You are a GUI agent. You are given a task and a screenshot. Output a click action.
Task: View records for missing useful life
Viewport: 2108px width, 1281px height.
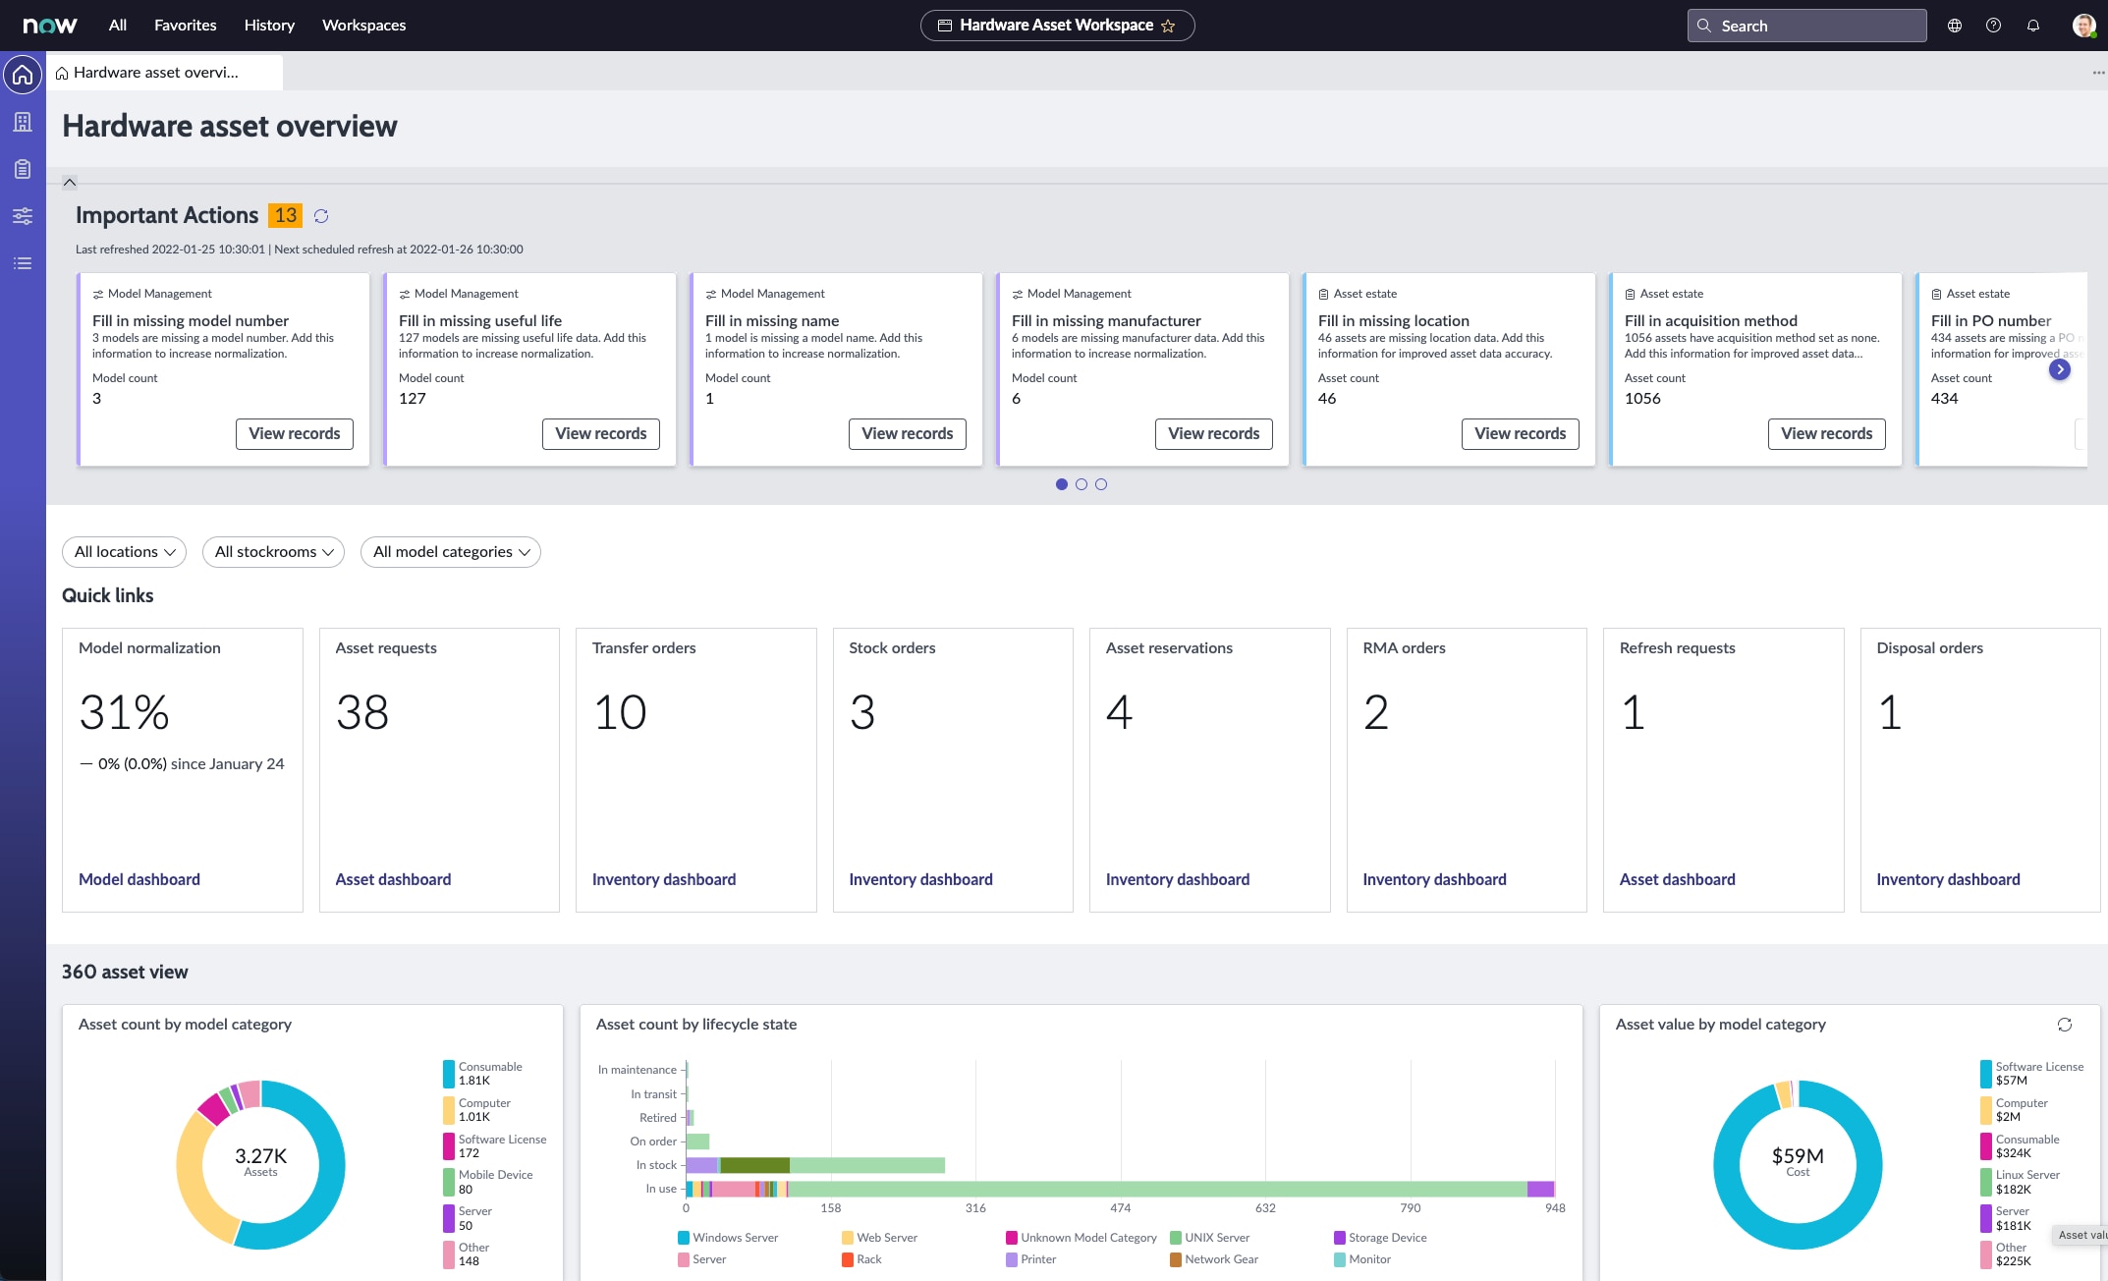tap(601, 434)
